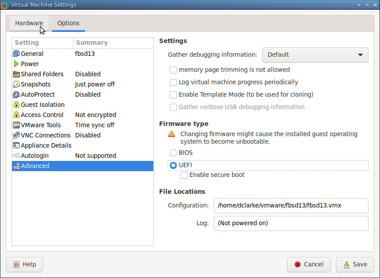
Task: Open the Gather debugging information dropdown
Action: pos(315,55)
